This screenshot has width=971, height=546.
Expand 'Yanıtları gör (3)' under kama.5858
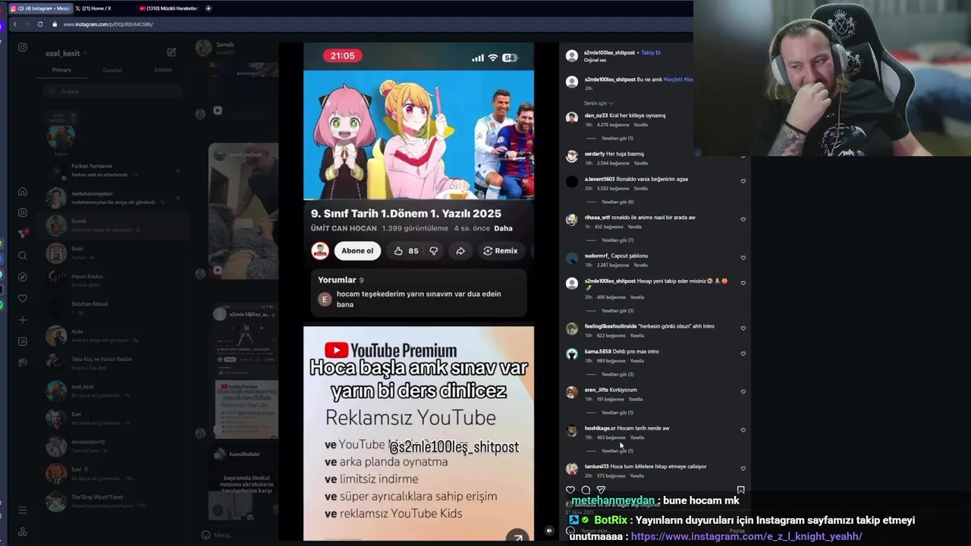[x=617, y=374]
